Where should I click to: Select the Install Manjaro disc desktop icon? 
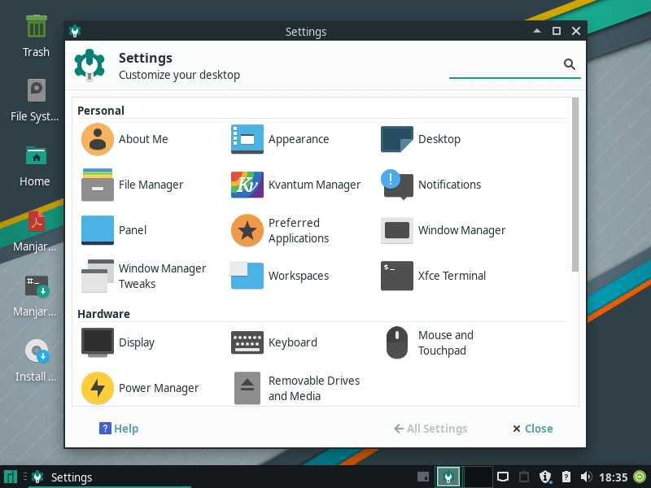point(37,351)
